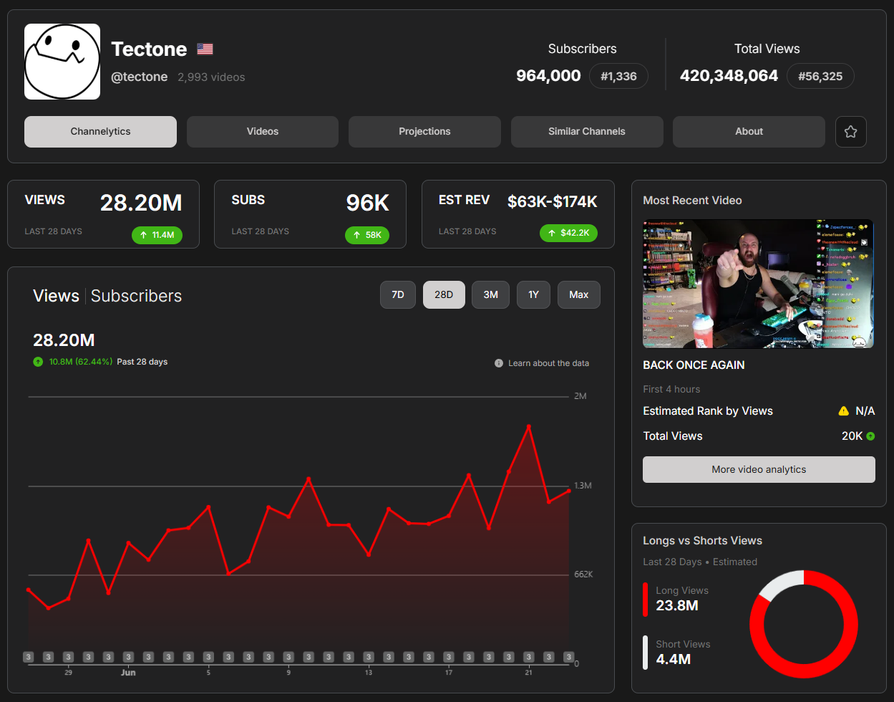Click the white Short Views legend bar
Image resolution: width=894 pixels, height=702 pixels.
645,653
